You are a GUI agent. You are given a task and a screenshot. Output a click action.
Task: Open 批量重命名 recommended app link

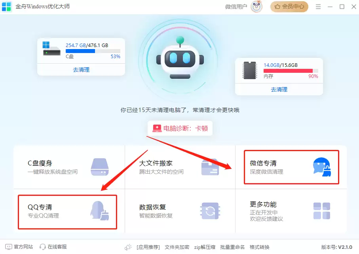[x=232, y=247]
